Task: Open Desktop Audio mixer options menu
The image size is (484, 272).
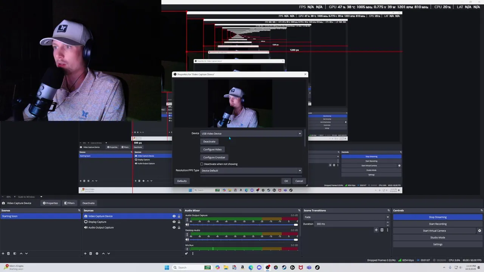Action: coord(187,235)
